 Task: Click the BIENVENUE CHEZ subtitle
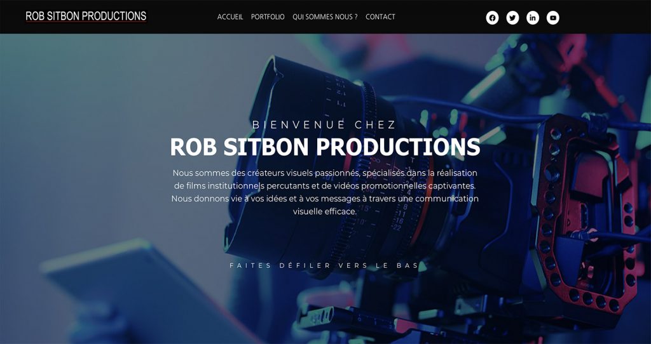pyautogui.click(x=324, y=124)
